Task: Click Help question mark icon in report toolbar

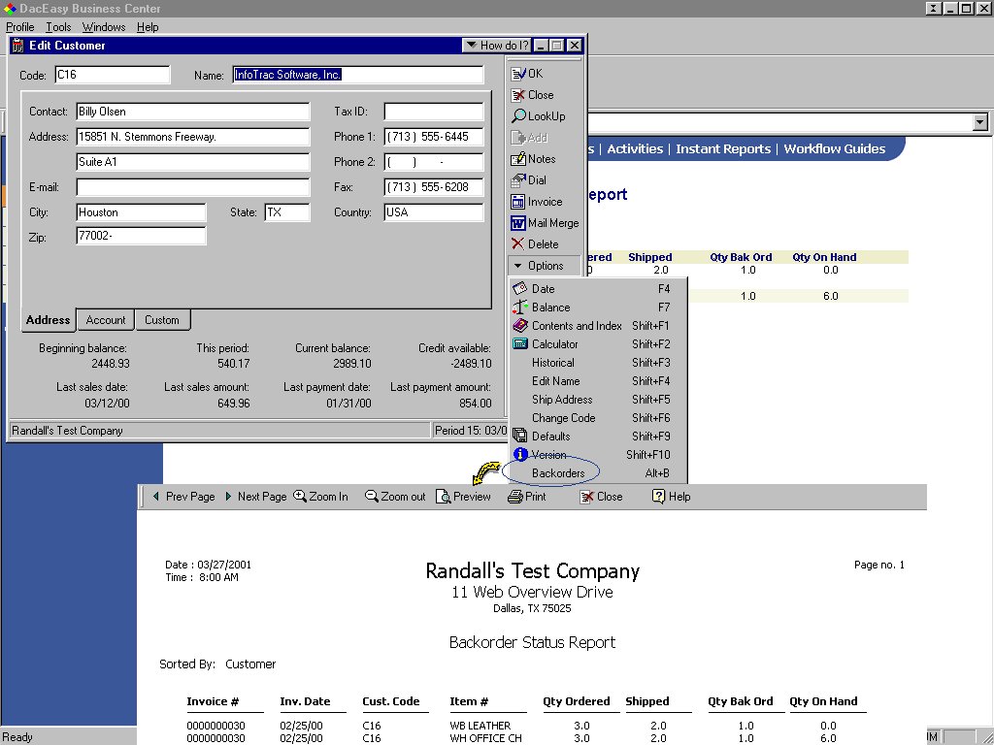Action: point(659,497)
